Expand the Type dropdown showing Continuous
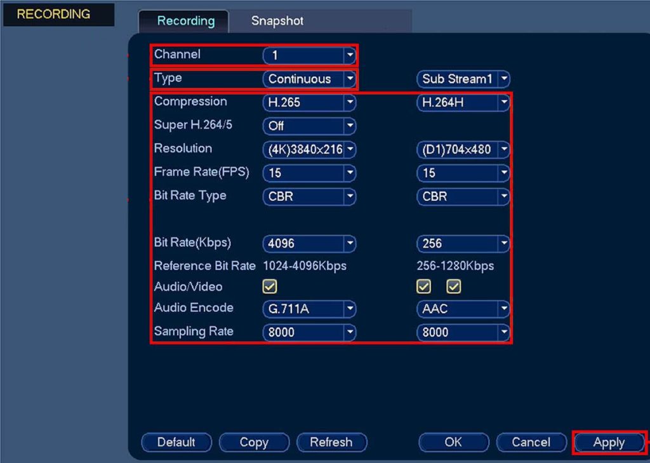650x463 pixels. tap(309, 79)
